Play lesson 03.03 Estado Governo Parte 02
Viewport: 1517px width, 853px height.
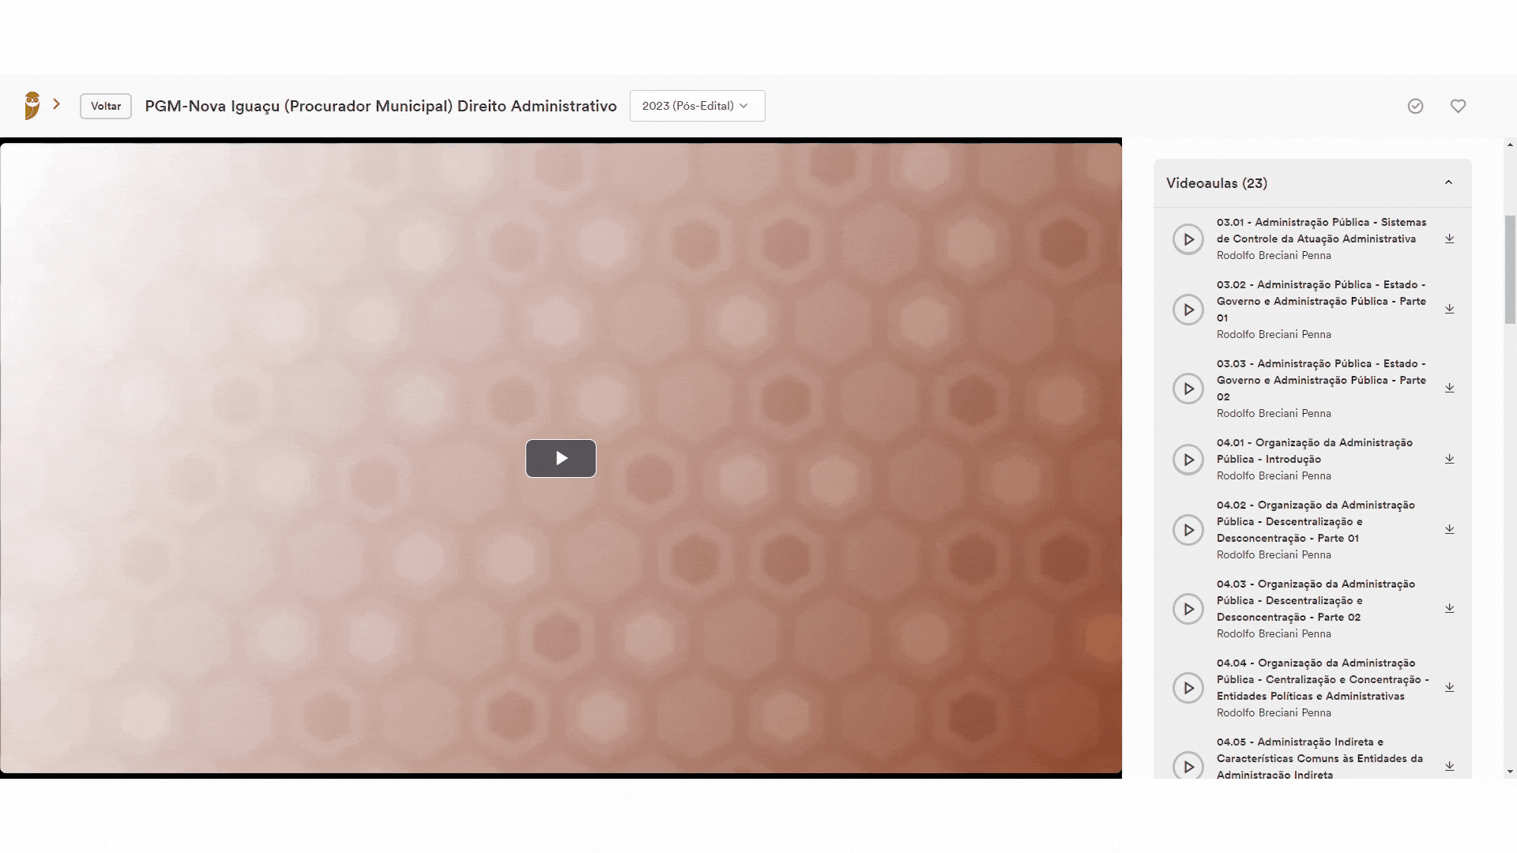1188,389
